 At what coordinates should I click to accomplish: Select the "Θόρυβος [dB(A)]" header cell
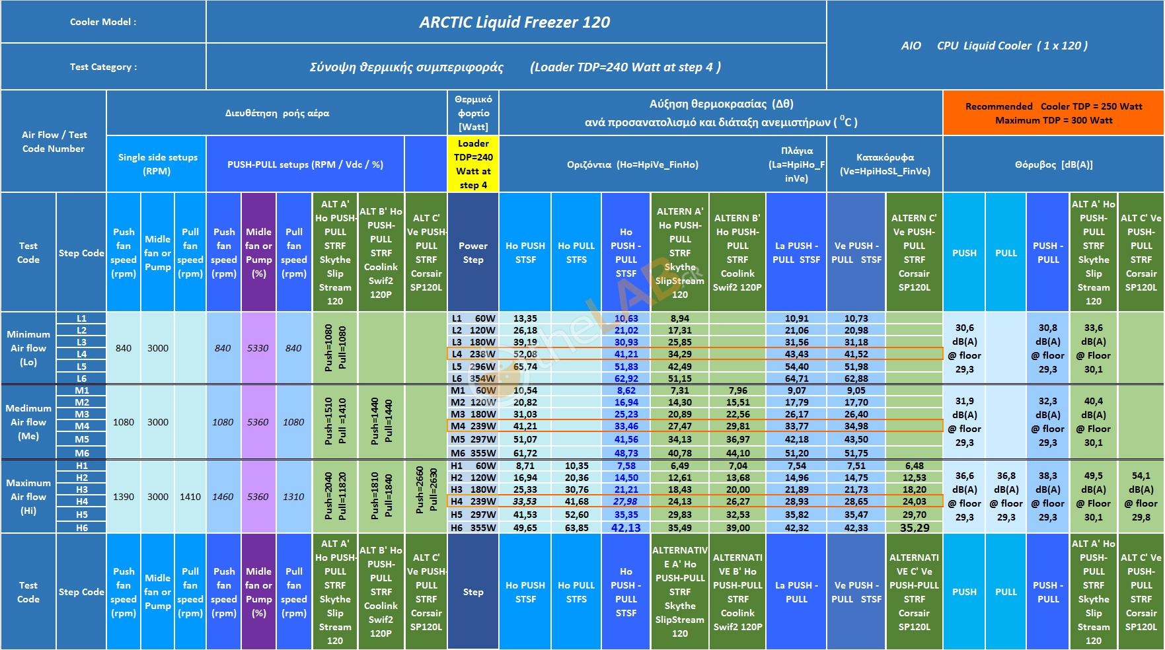pyautogui.click(x=1053, y=164)
